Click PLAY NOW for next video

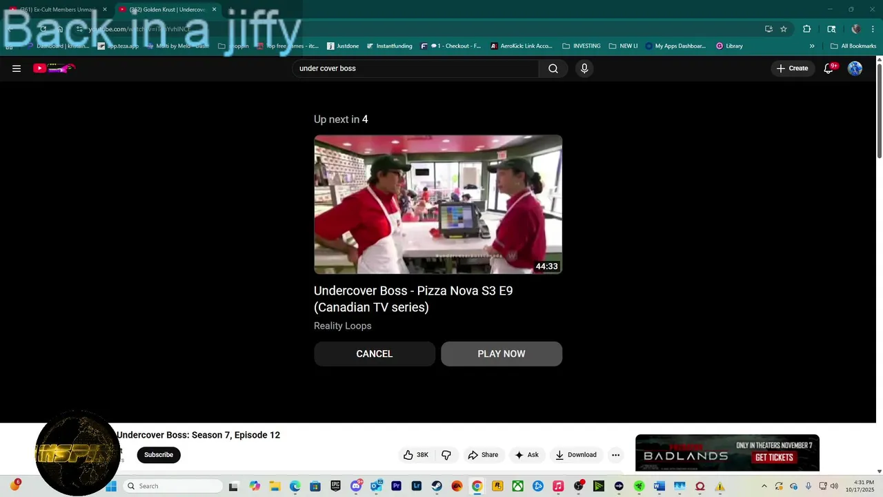tap(502, 353)
